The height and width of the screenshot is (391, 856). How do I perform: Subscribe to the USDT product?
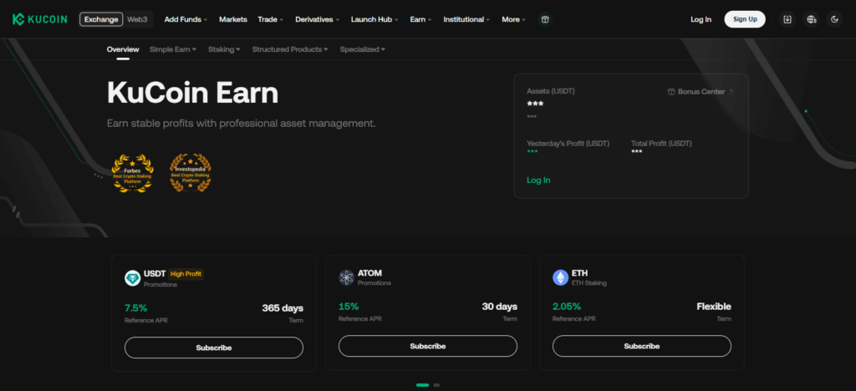pos(214,348)
